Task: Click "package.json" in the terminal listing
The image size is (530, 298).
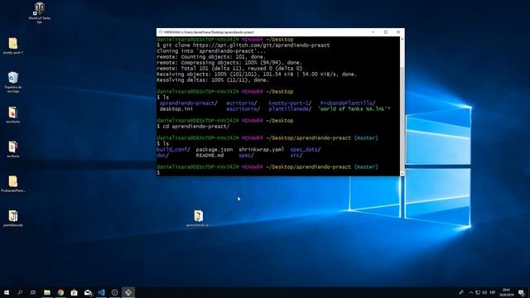Action: (214, 149)
